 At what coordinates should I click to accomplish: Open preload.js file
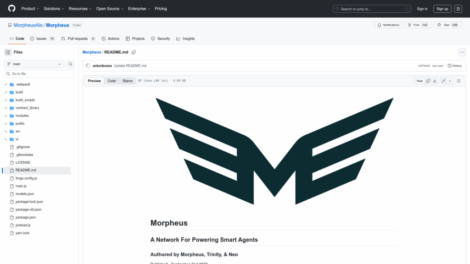[23, 225]
